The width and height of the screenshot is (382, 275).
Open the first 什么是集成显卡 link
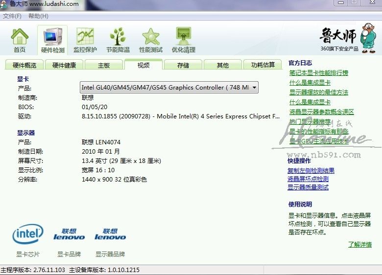310,83
